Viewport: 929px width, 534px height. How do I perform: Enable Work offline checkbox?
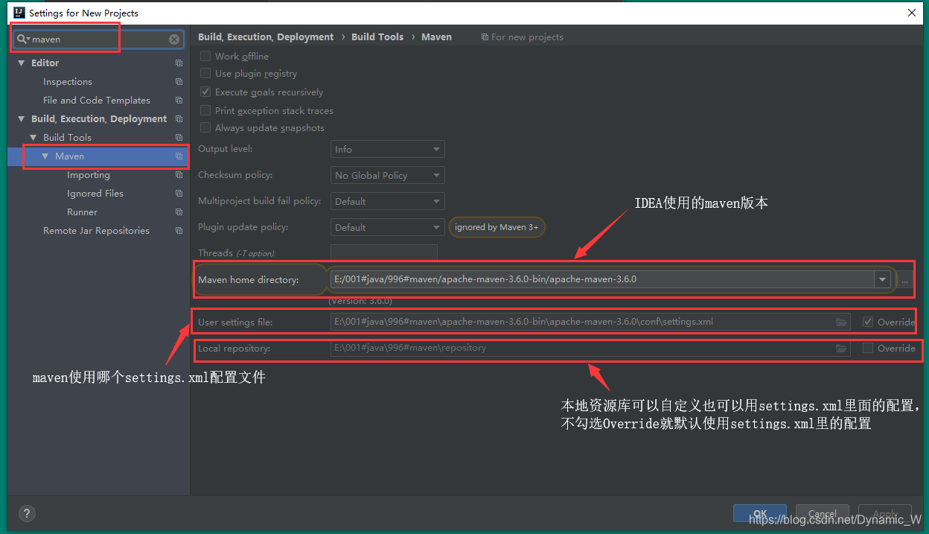point(205,56)
